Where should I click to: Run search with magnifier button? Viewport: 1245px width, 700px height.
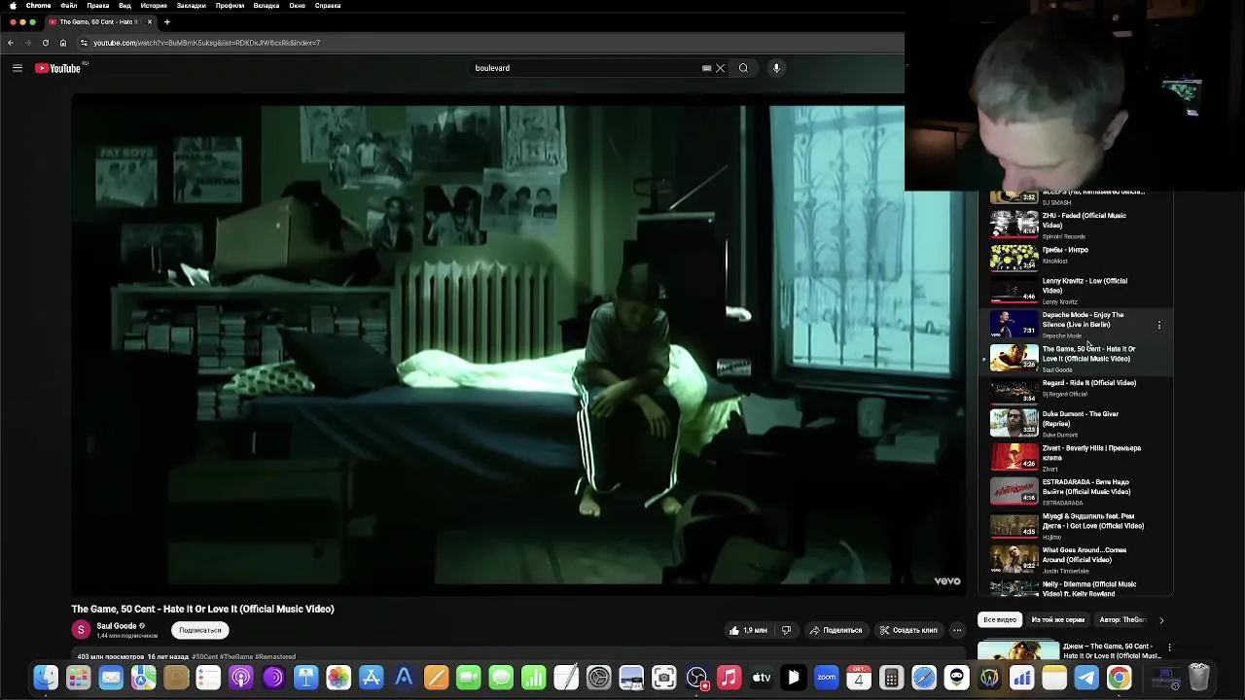pyautogui.click(x=743, y=68)
